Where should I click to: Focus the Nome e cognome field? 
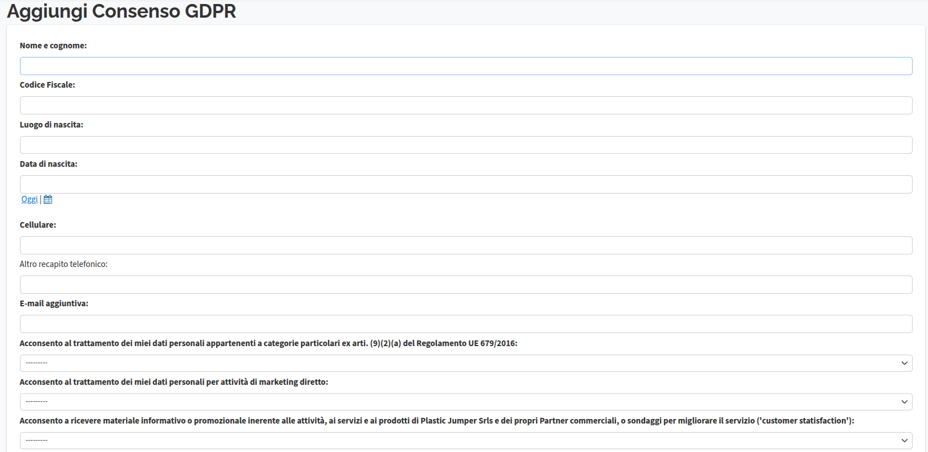click(x=466, y=66)
